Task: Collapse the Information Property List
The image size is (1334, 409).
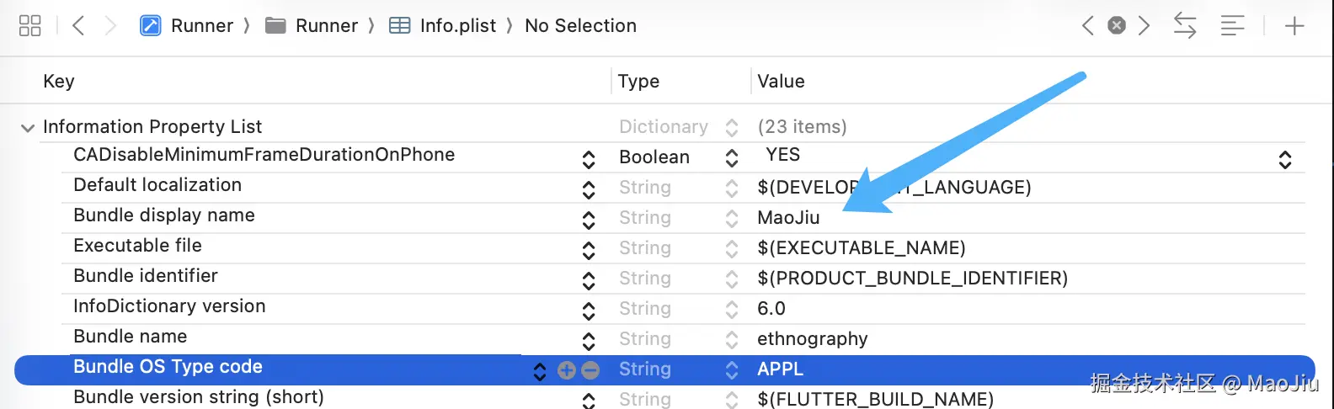Action: [28, 128]
